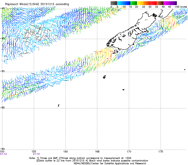Click the latitude label '-45'

2,38
